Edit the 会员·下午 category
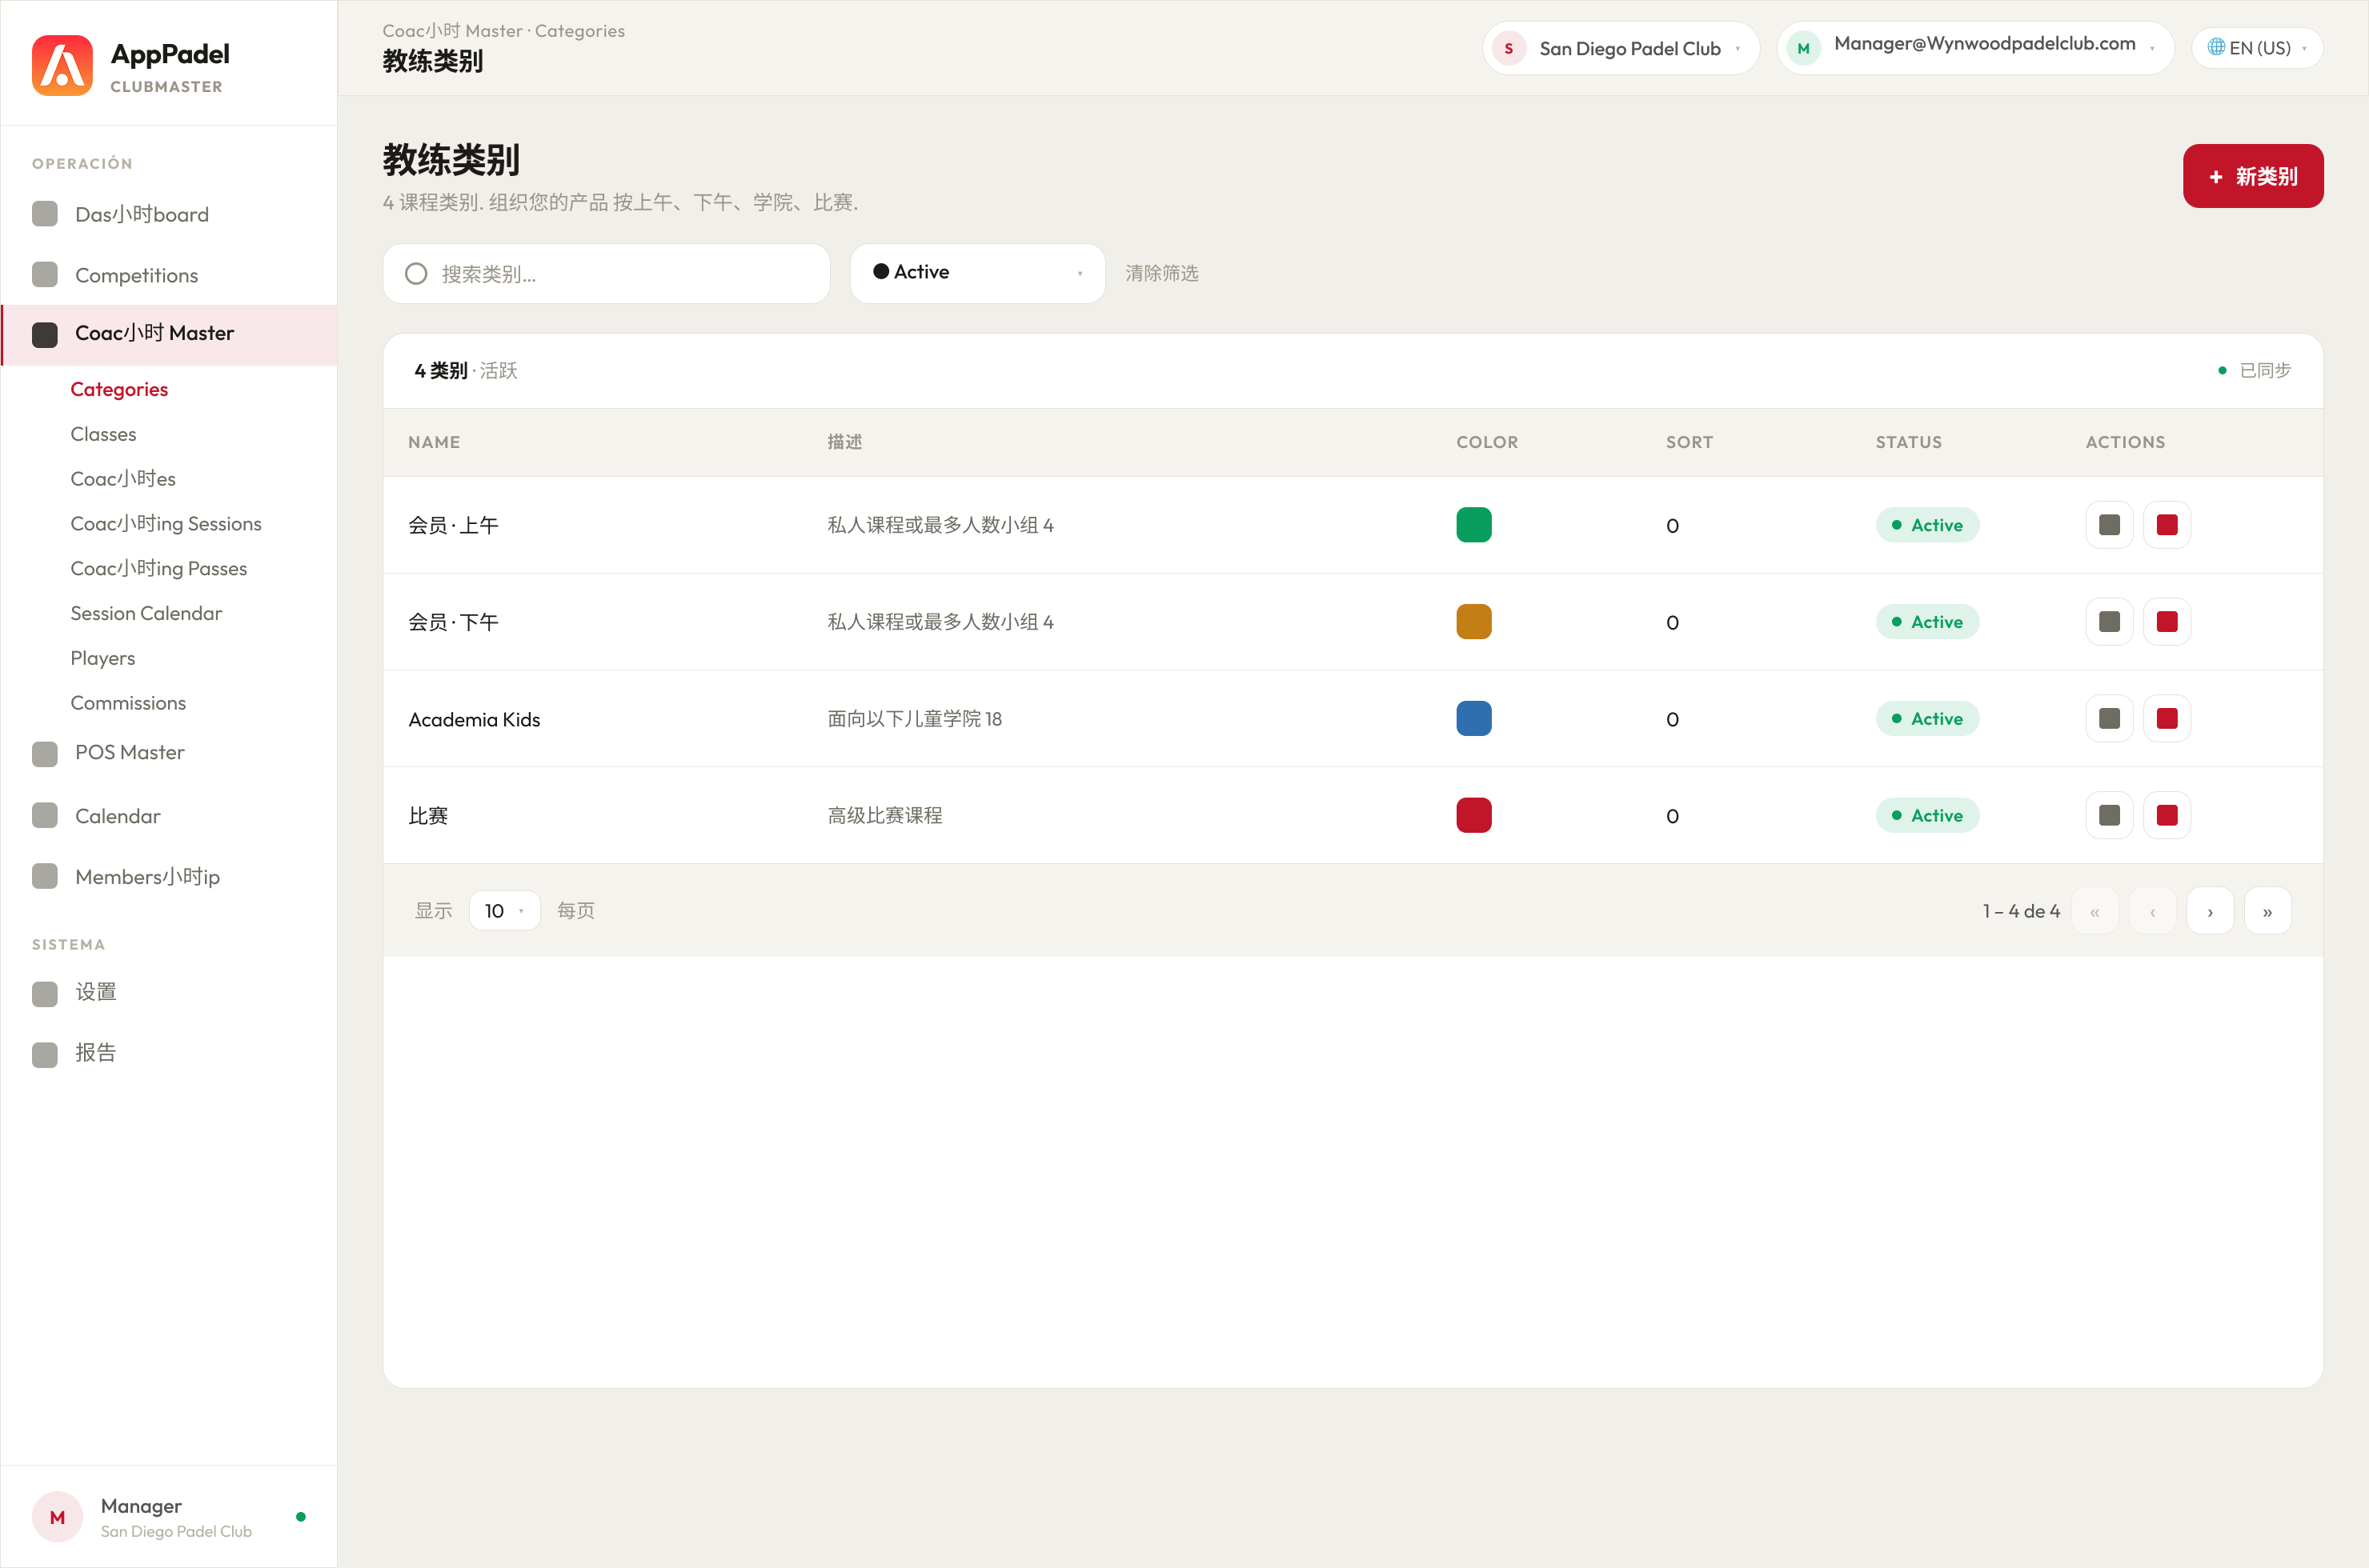This screenshot has width=2369, height=1568. (x=2110, y=622)
